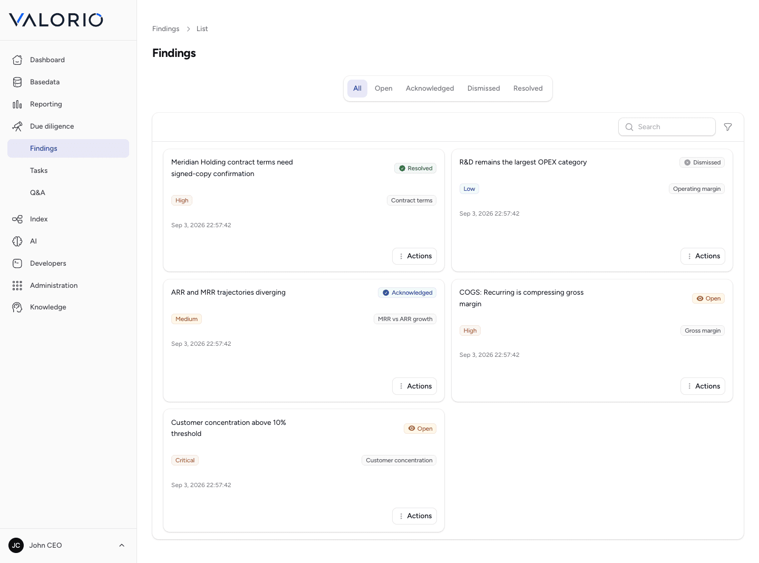This screenshot has width=759, height=563.
Task: Switch to the Resolved tab
Action: (528, 89)
